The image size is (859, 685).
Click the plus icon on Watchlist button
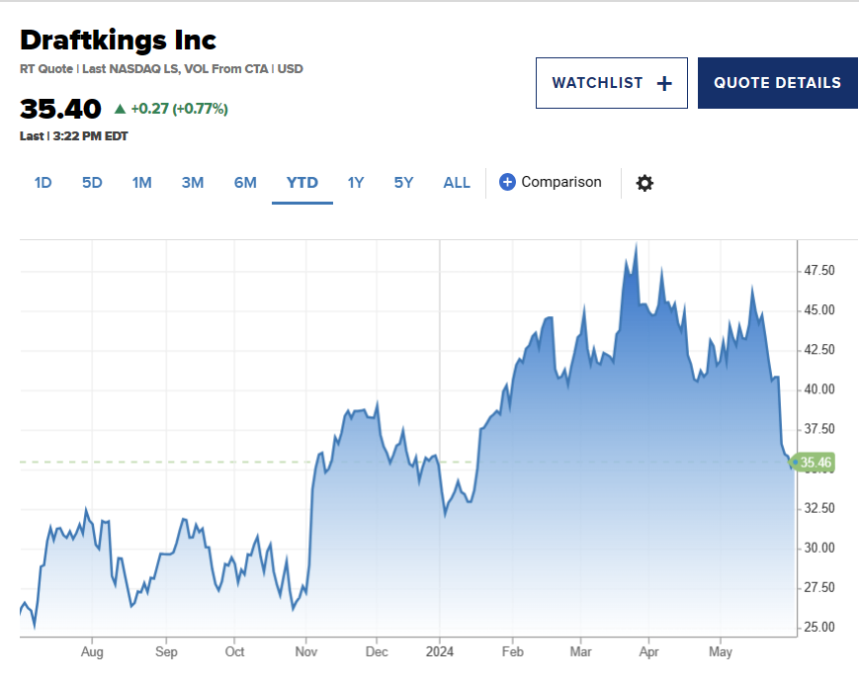click(x=664, y=83)
